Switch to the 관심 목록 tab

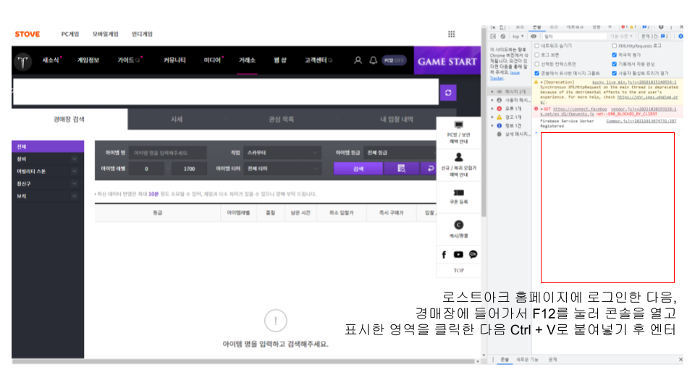tap(281, 119)
